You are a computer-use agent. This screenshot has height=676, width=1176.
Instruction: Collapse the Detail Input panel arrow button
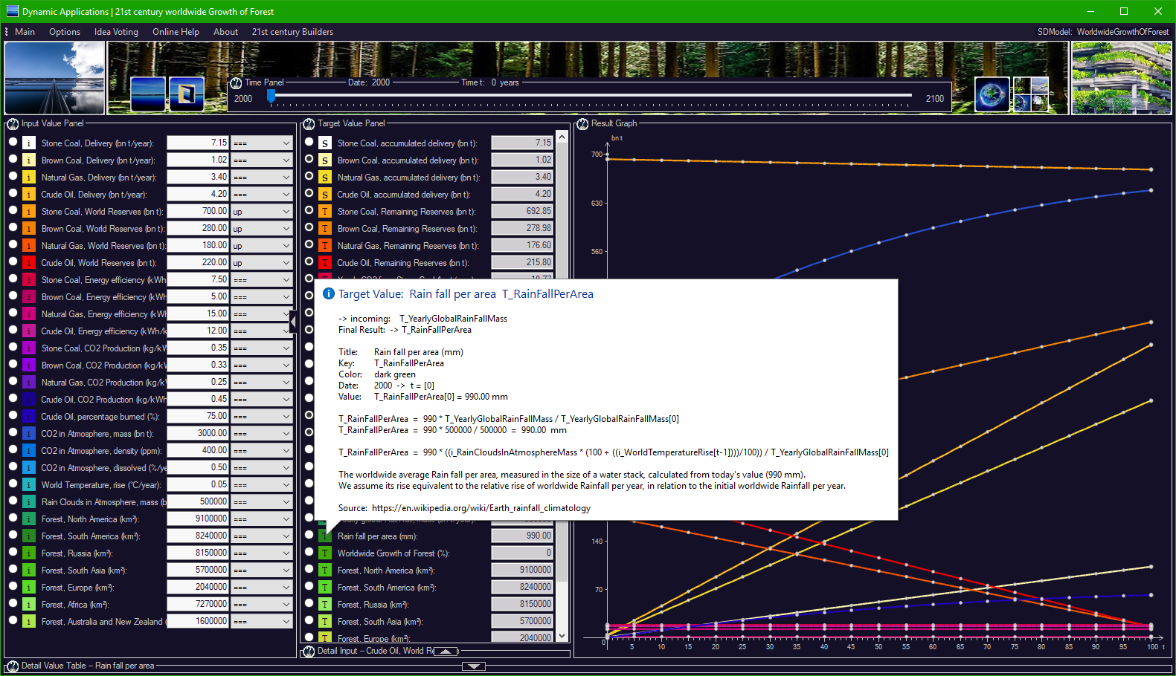point(446,651)
